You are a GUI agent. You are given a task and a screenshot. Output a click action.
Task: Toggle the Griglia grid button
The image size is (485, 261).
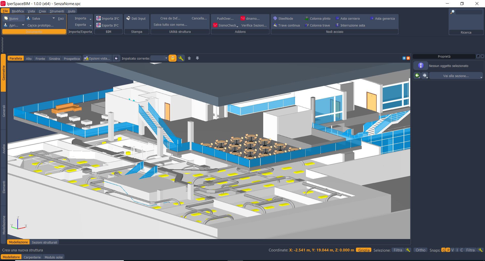(364, 250)
